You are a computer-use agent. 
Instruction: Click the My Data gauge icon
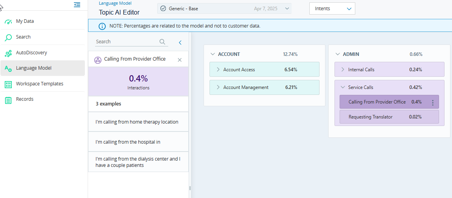(8, 22)
